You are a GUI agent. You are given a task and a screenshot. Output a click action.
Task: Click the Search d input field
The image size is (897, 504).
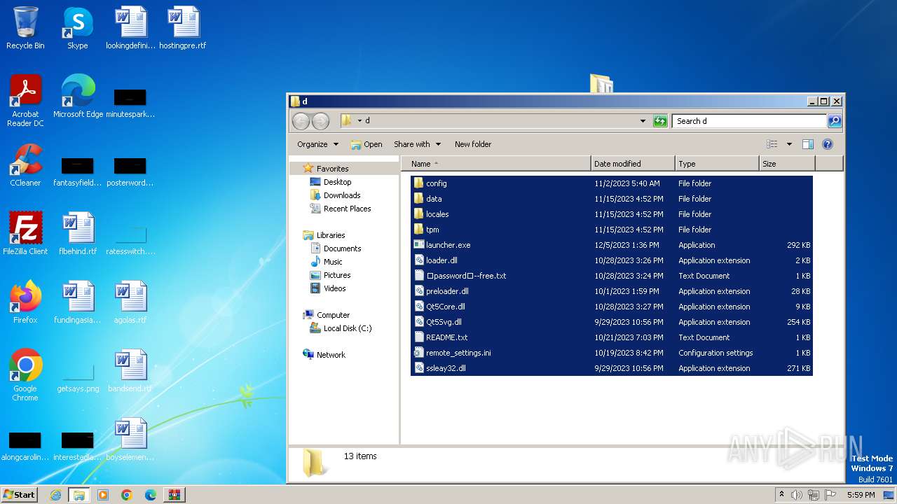(749, 121)
